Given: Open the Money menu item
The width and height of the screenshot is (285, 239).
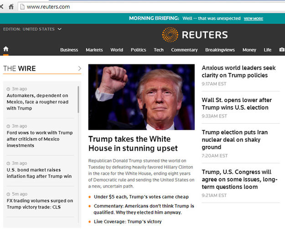Looking at the screenshot, I should [249, 50].
